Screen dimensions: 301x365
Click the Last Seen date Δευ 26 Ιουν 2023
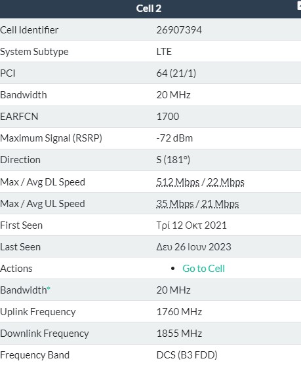tap(193, 247)
